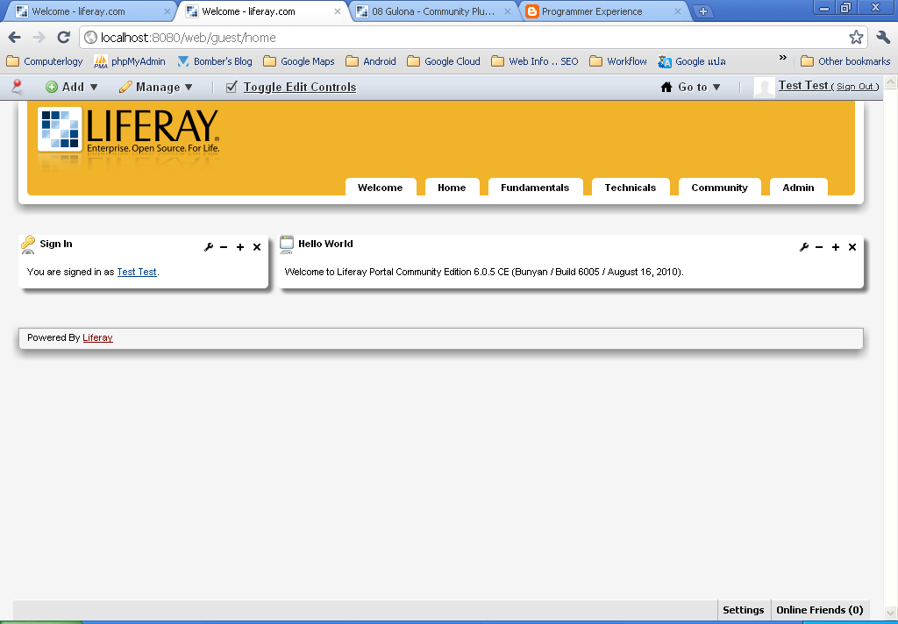Open Google Cloud bookmarks folder
Viewport: 898px width, 624px height.
(x=444, y=61)
